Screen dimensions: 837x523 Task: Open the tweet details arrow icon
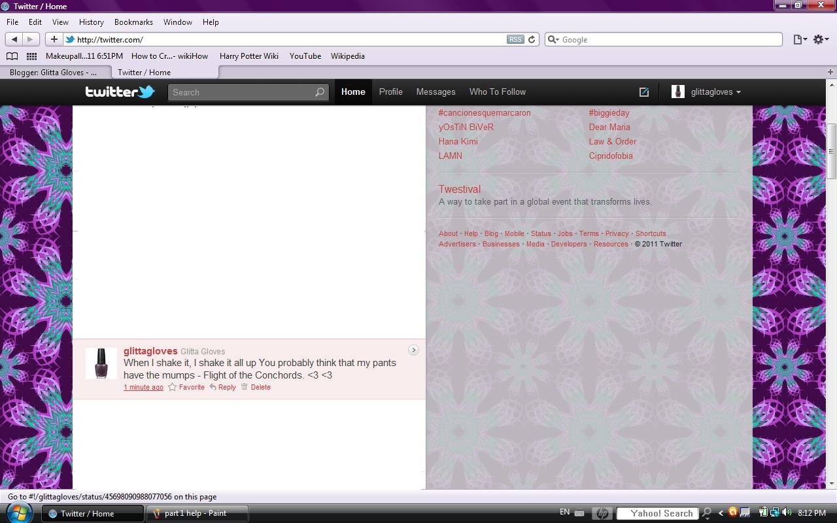[413, 350]
